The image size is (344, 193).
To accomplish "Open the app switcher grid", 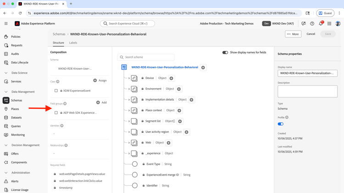I will point(329,23).
